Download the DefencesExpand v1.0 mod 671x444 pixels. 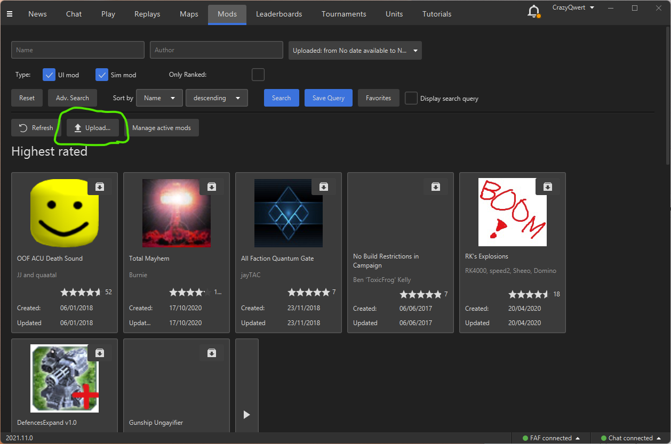pyautogui.click(x=100, y=353)
